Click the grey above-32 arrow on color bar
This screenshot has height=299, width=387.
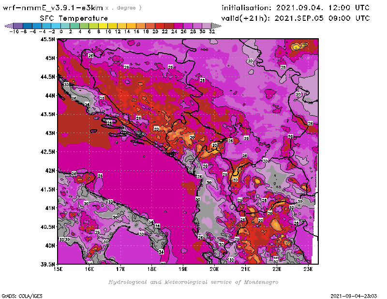click(216, 26)
